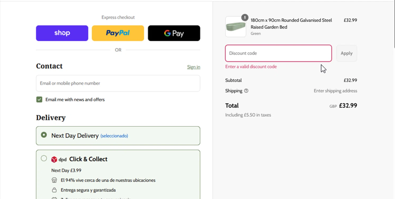
Task: Click the Total amount £32.99
Action: [x=348, y=106]
